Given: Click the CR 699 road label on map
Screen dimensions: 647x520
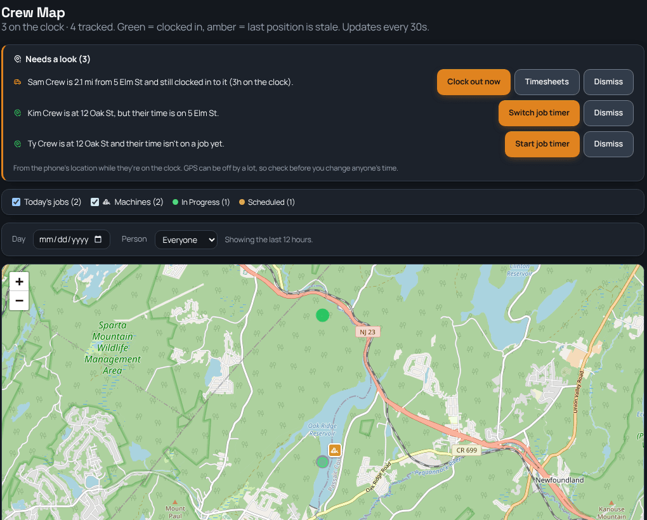Looking at the screenshot, I should 467,450.
